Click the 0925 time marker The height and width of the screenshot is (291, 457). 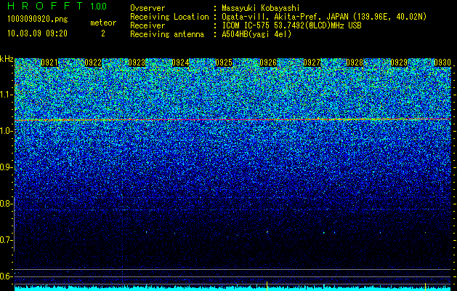coord(224,63)
